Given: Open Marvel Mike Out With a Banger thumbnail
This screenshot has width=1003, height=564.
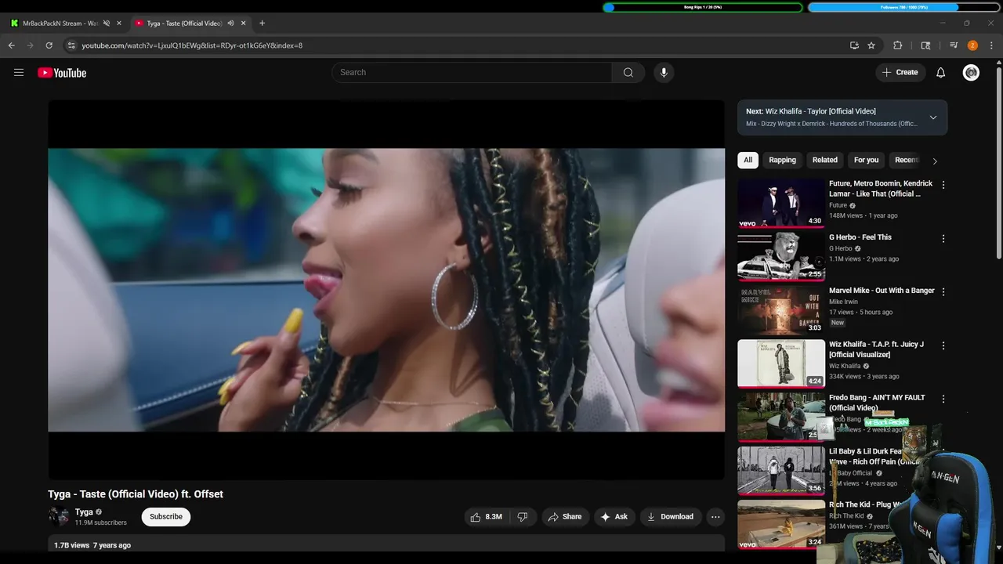Looking at the screenshot, I should [781, 310].
